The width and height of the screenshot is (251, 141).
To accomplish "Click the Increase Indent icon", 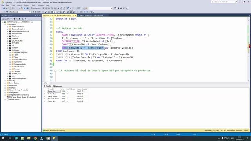I will 87,12.
